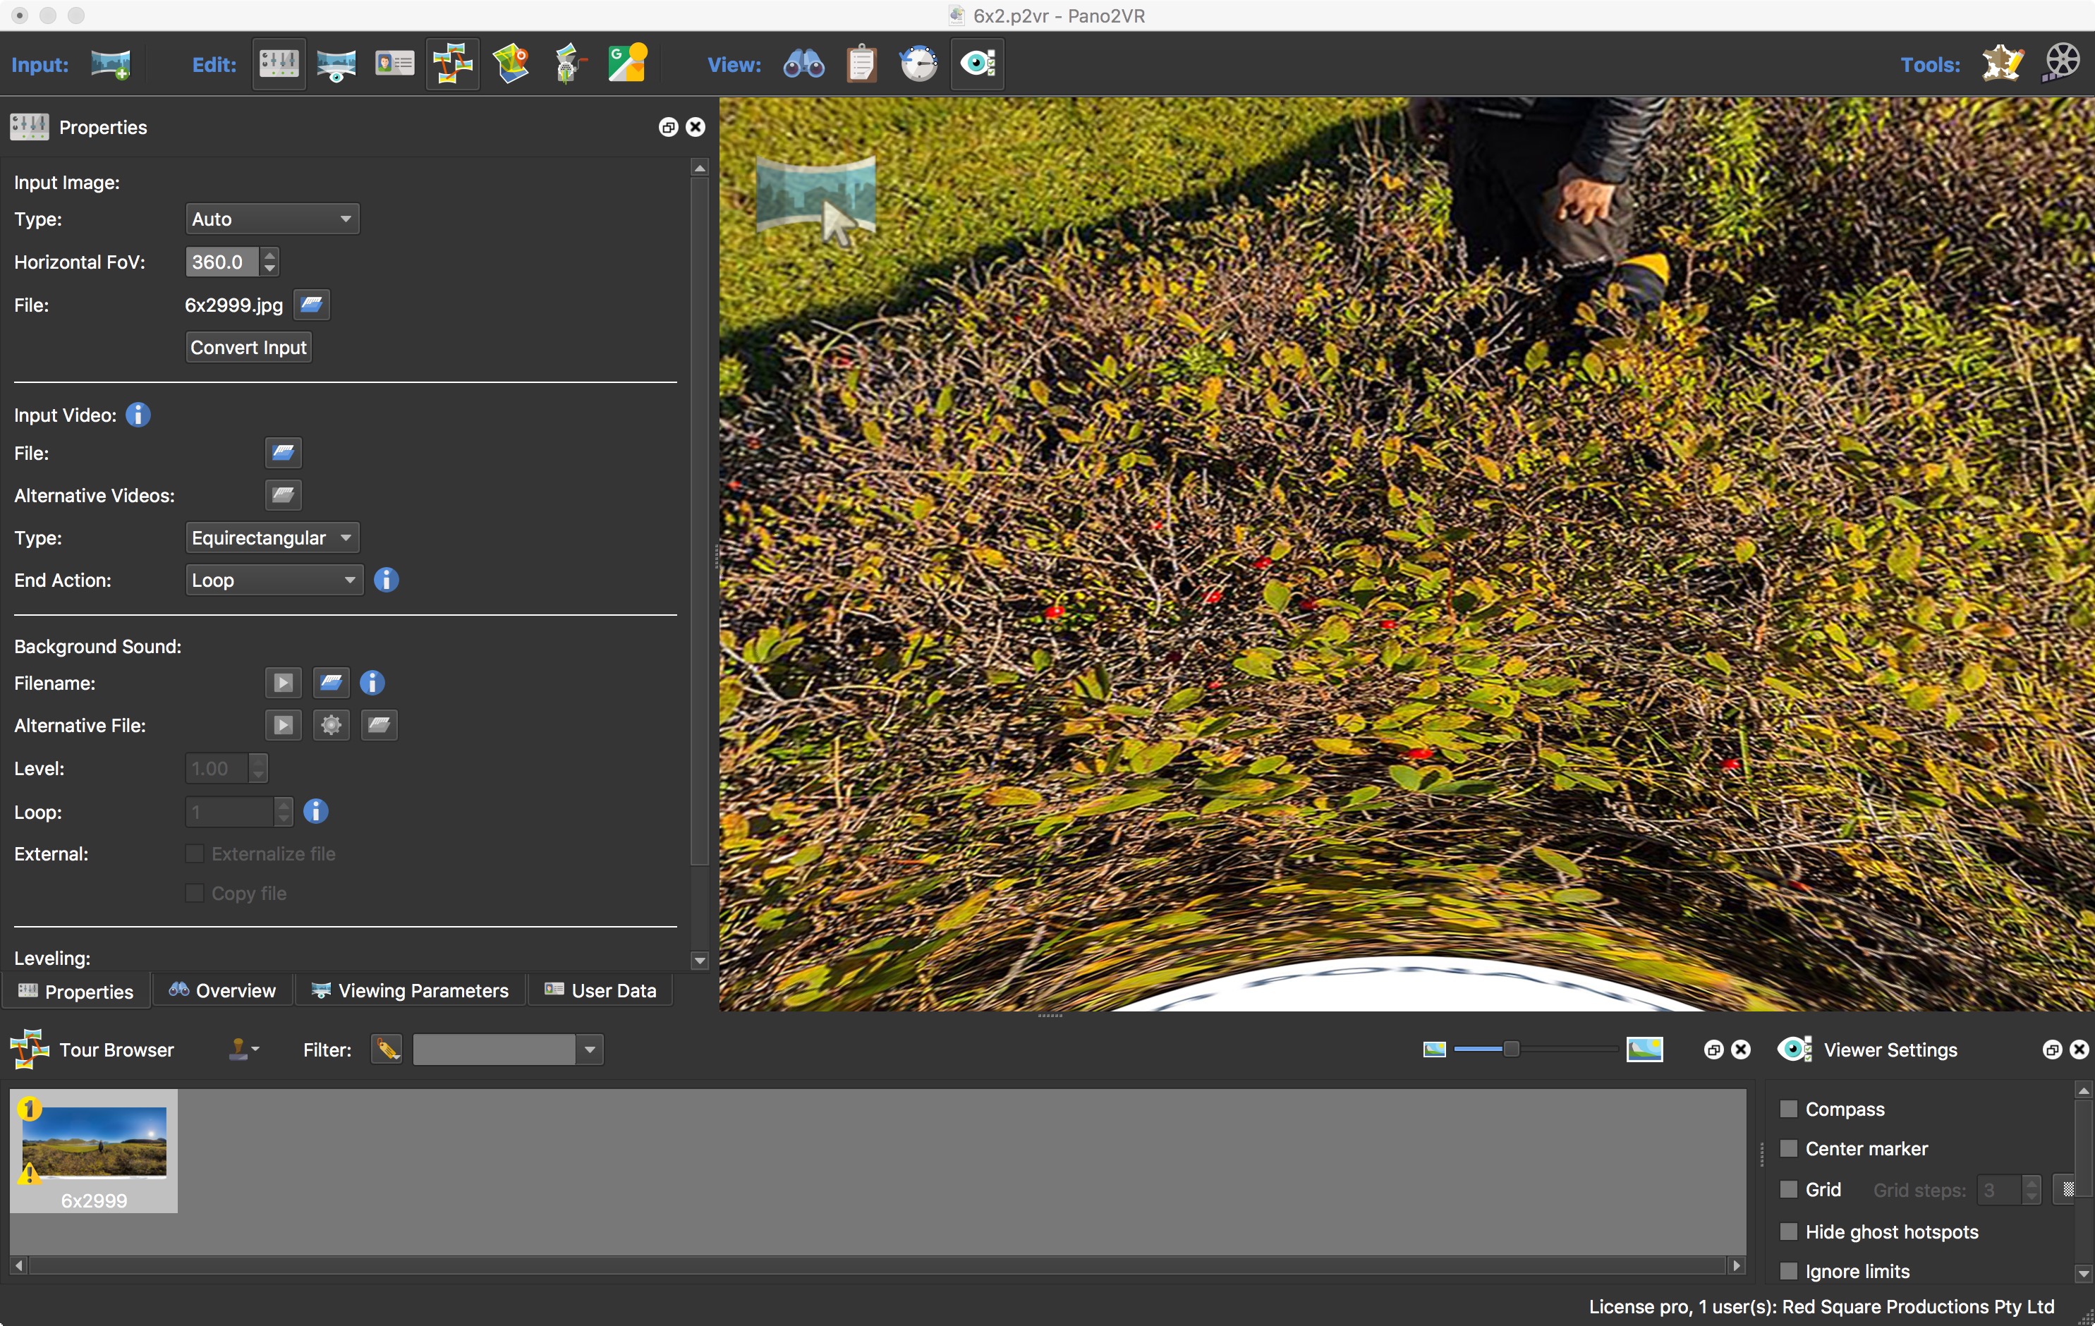This screenshot has width=2095, height=1326.
Task: Switch to Viewing Parameters tab
Action: (x=410, y=990)
